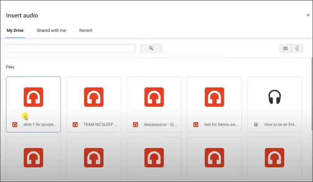Click the magnifier search button
Viewport: 313px width, 182px height.
(x=151, y=49)
